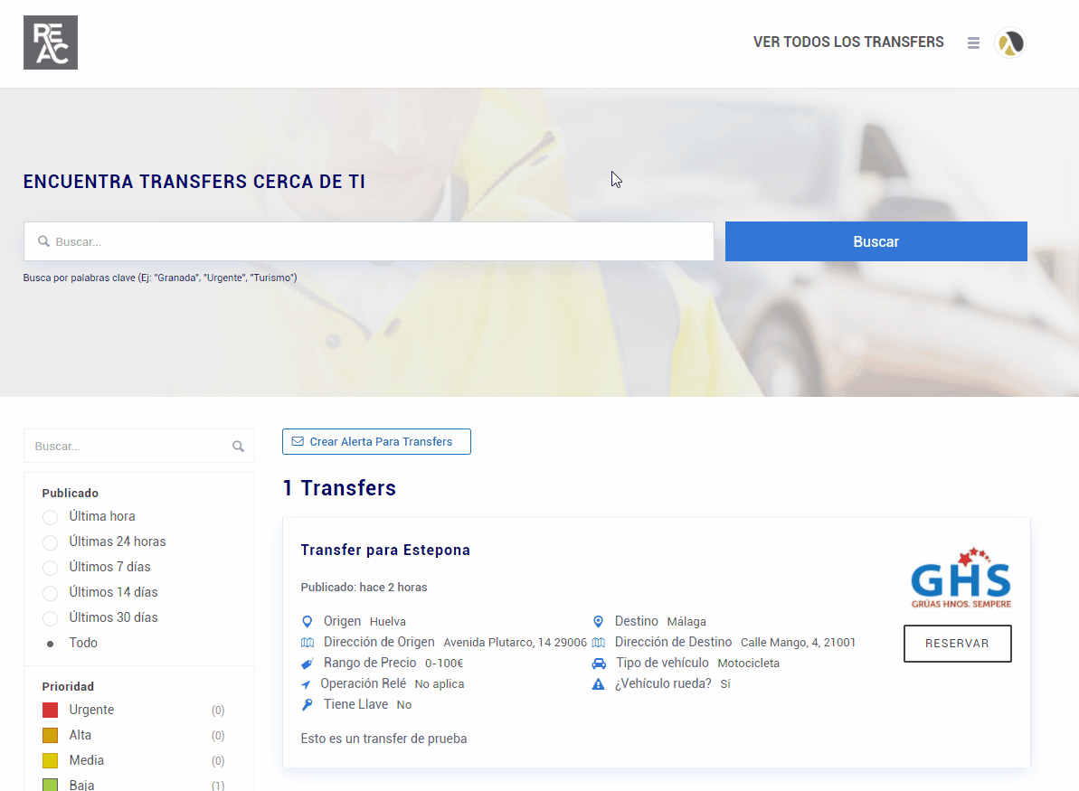Click the Tiene Llave key icon
This screenshot has height=791, width=1079.
click(x=307, y=705)
